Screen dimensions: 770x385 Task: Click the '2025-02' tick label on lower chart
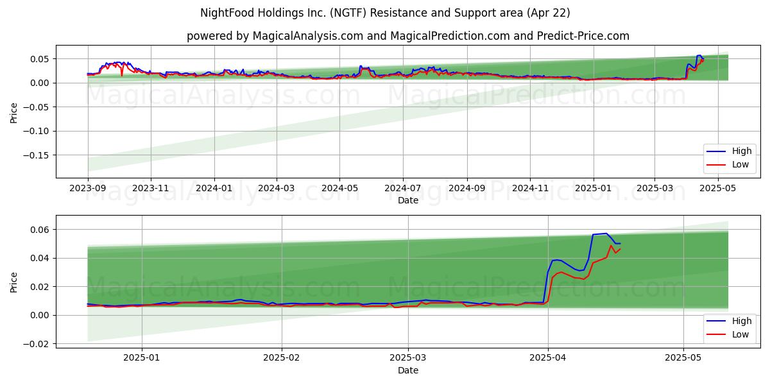(282, 359)
